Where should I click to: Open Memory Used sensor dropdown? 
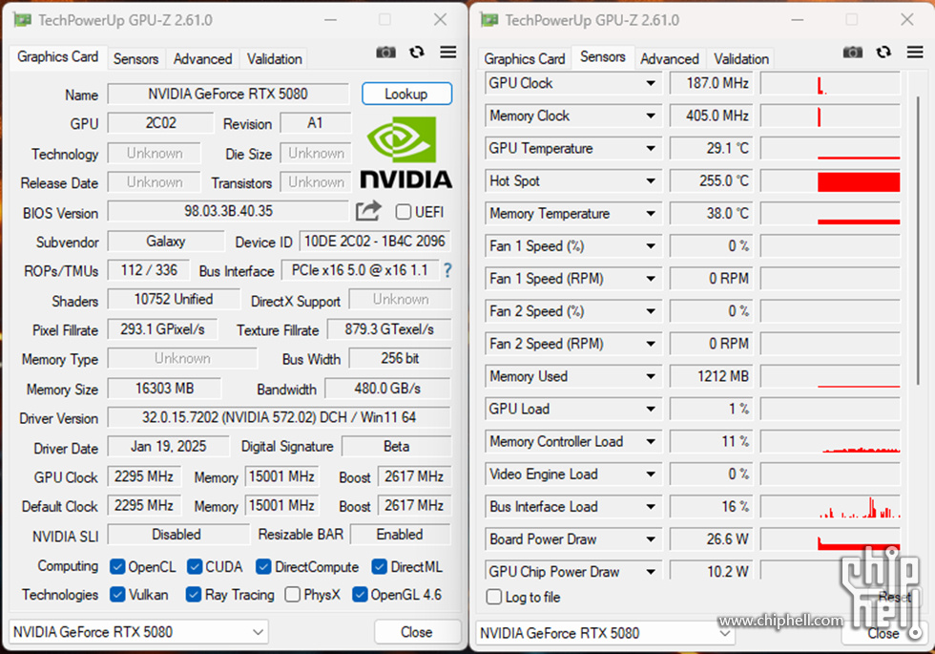651,376
